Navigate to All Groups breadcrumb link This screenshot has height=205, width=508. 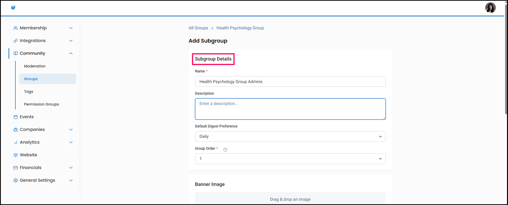(x=198, y=28)
